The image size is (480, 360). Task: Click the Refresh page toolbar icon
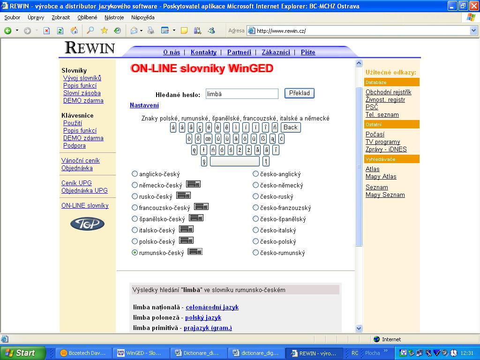pos(60,30)
